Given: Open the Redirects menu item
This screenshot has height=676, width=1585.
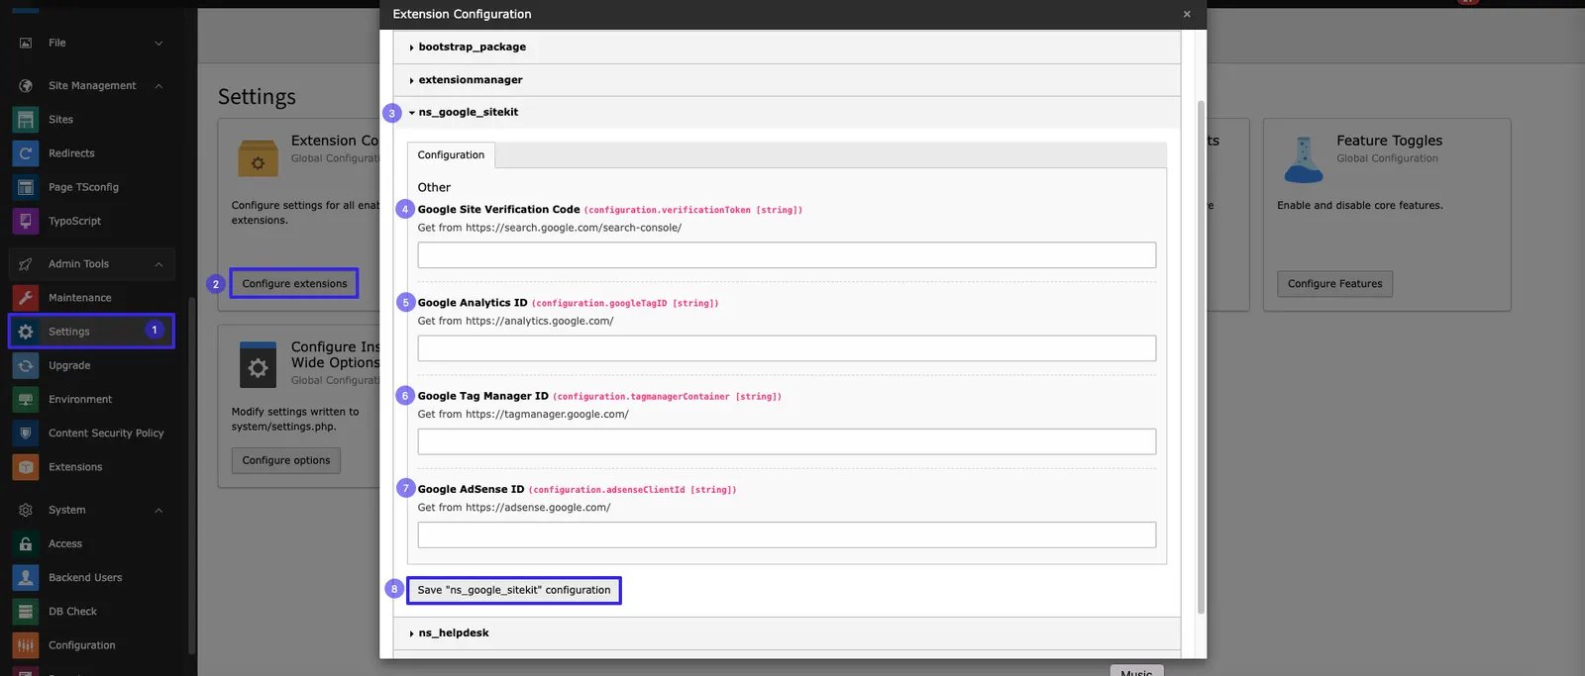Looking at the screenshot, I should point(71,153).
